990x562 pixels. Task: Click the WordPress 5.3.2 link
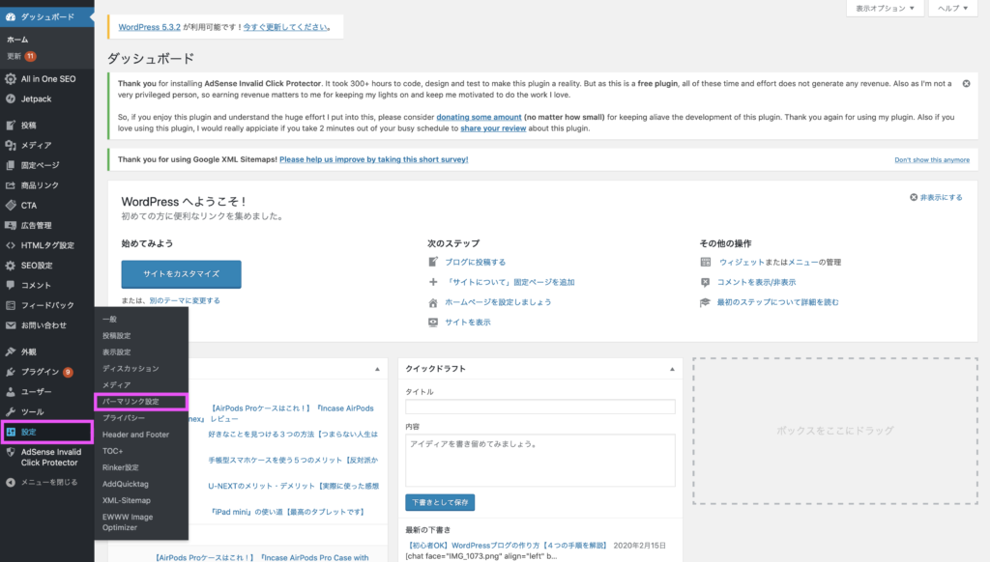[x=149, y=27]
